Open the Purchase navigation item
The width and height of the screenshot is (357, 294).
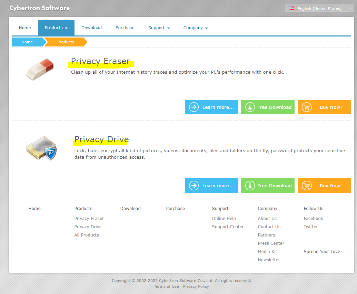tap(125, 28)
